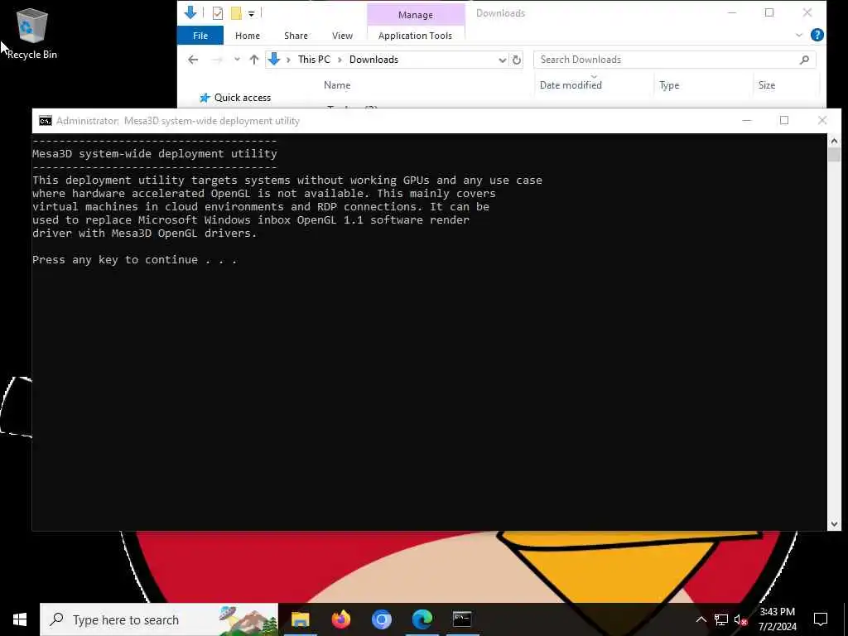Viewport: 848px width, 636px height.
Task: Click New folder icon in quick access toolbar
Action: (236, 13)
